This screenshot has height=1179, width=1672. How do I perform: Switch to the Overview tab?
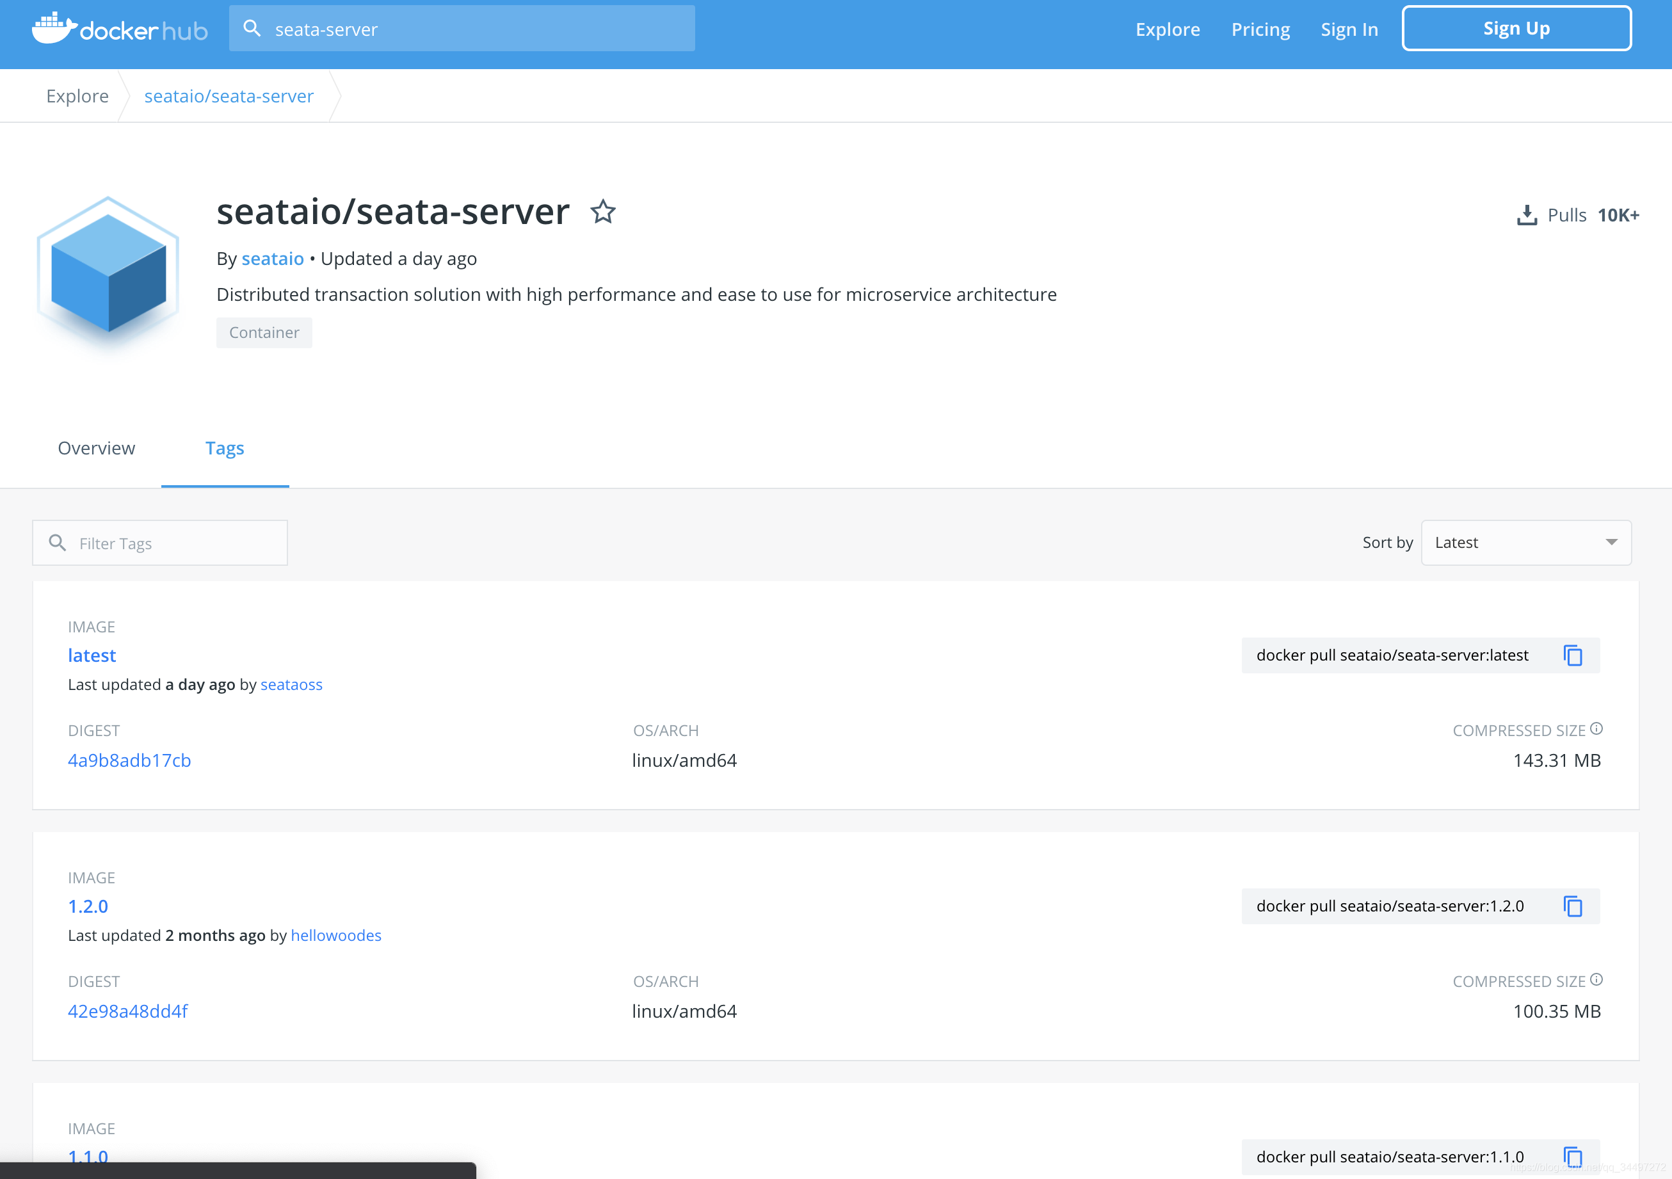point(96,448)
